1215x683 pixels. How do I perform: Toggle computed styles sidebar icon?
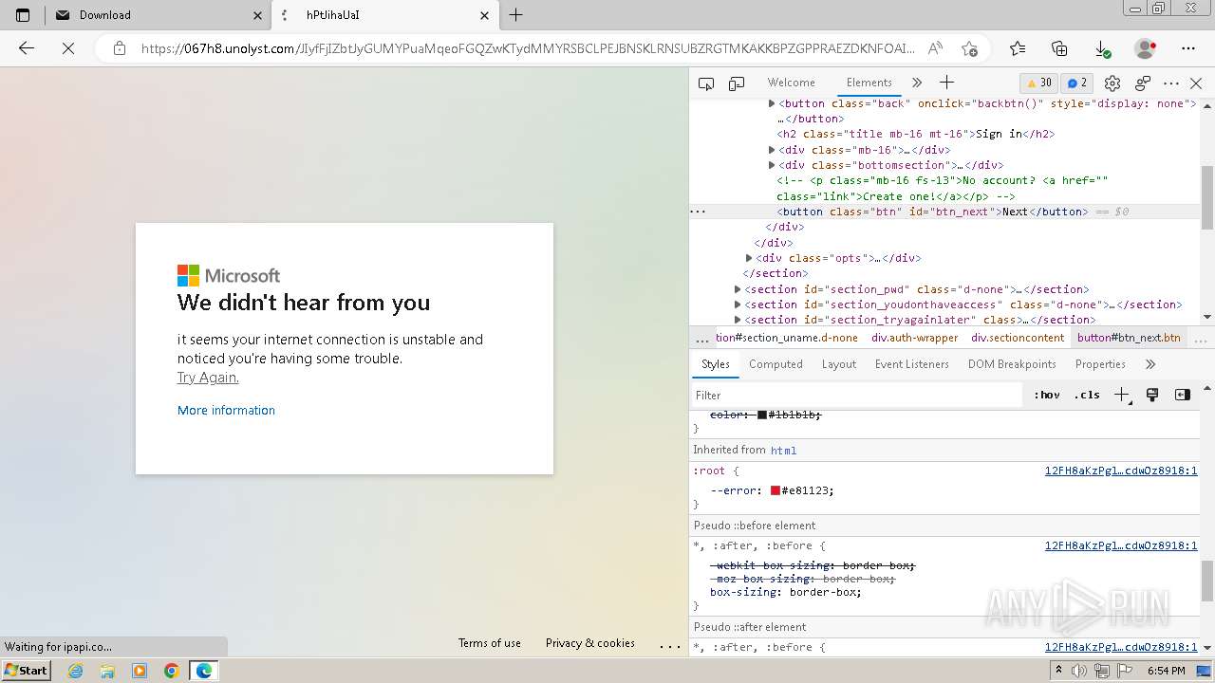pyautogui.click(x=1182, y=395)
